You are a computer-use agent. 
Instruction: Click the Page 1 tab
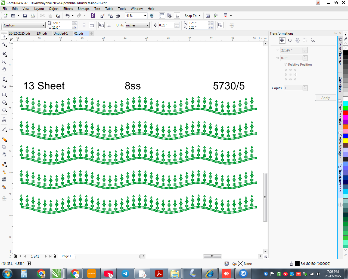[x=66, y=256]
